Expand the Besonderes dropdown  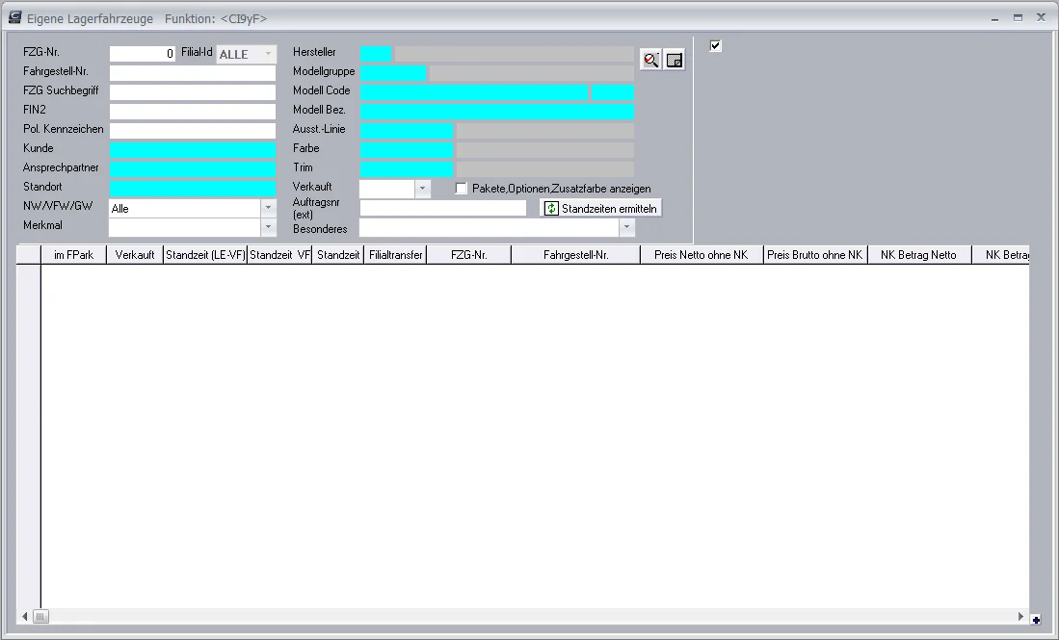[626, 228]
